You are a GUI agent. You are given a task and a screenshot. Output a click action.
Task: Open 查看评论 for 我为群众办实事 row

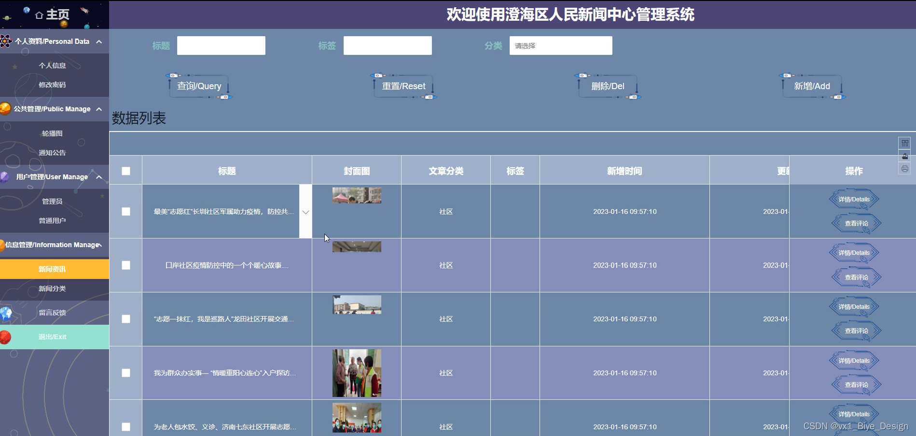(x=856, y=385)
